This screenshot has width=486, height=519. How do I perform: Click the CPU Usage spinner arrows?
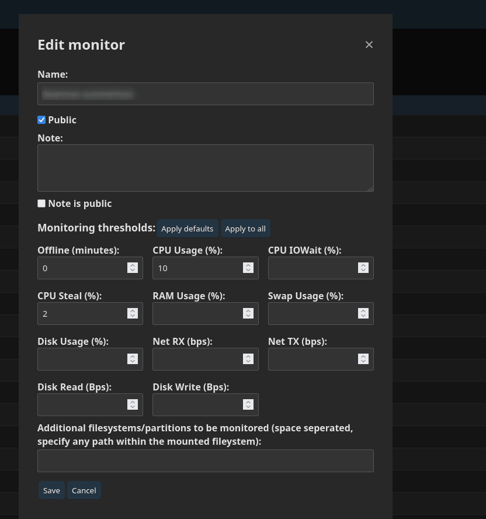[248, 268]
